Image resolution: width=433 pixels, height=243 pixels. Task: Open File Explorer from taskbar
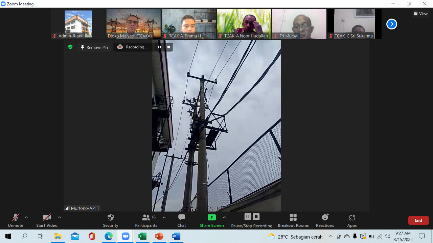[58, 236]
